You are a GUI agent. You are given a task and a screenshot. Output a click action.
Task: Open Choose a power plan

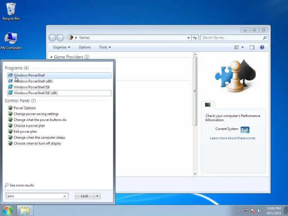[x=29, y=126]
